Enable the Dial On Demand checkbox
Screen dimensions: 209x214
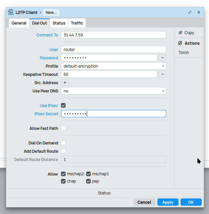[63, 143]
